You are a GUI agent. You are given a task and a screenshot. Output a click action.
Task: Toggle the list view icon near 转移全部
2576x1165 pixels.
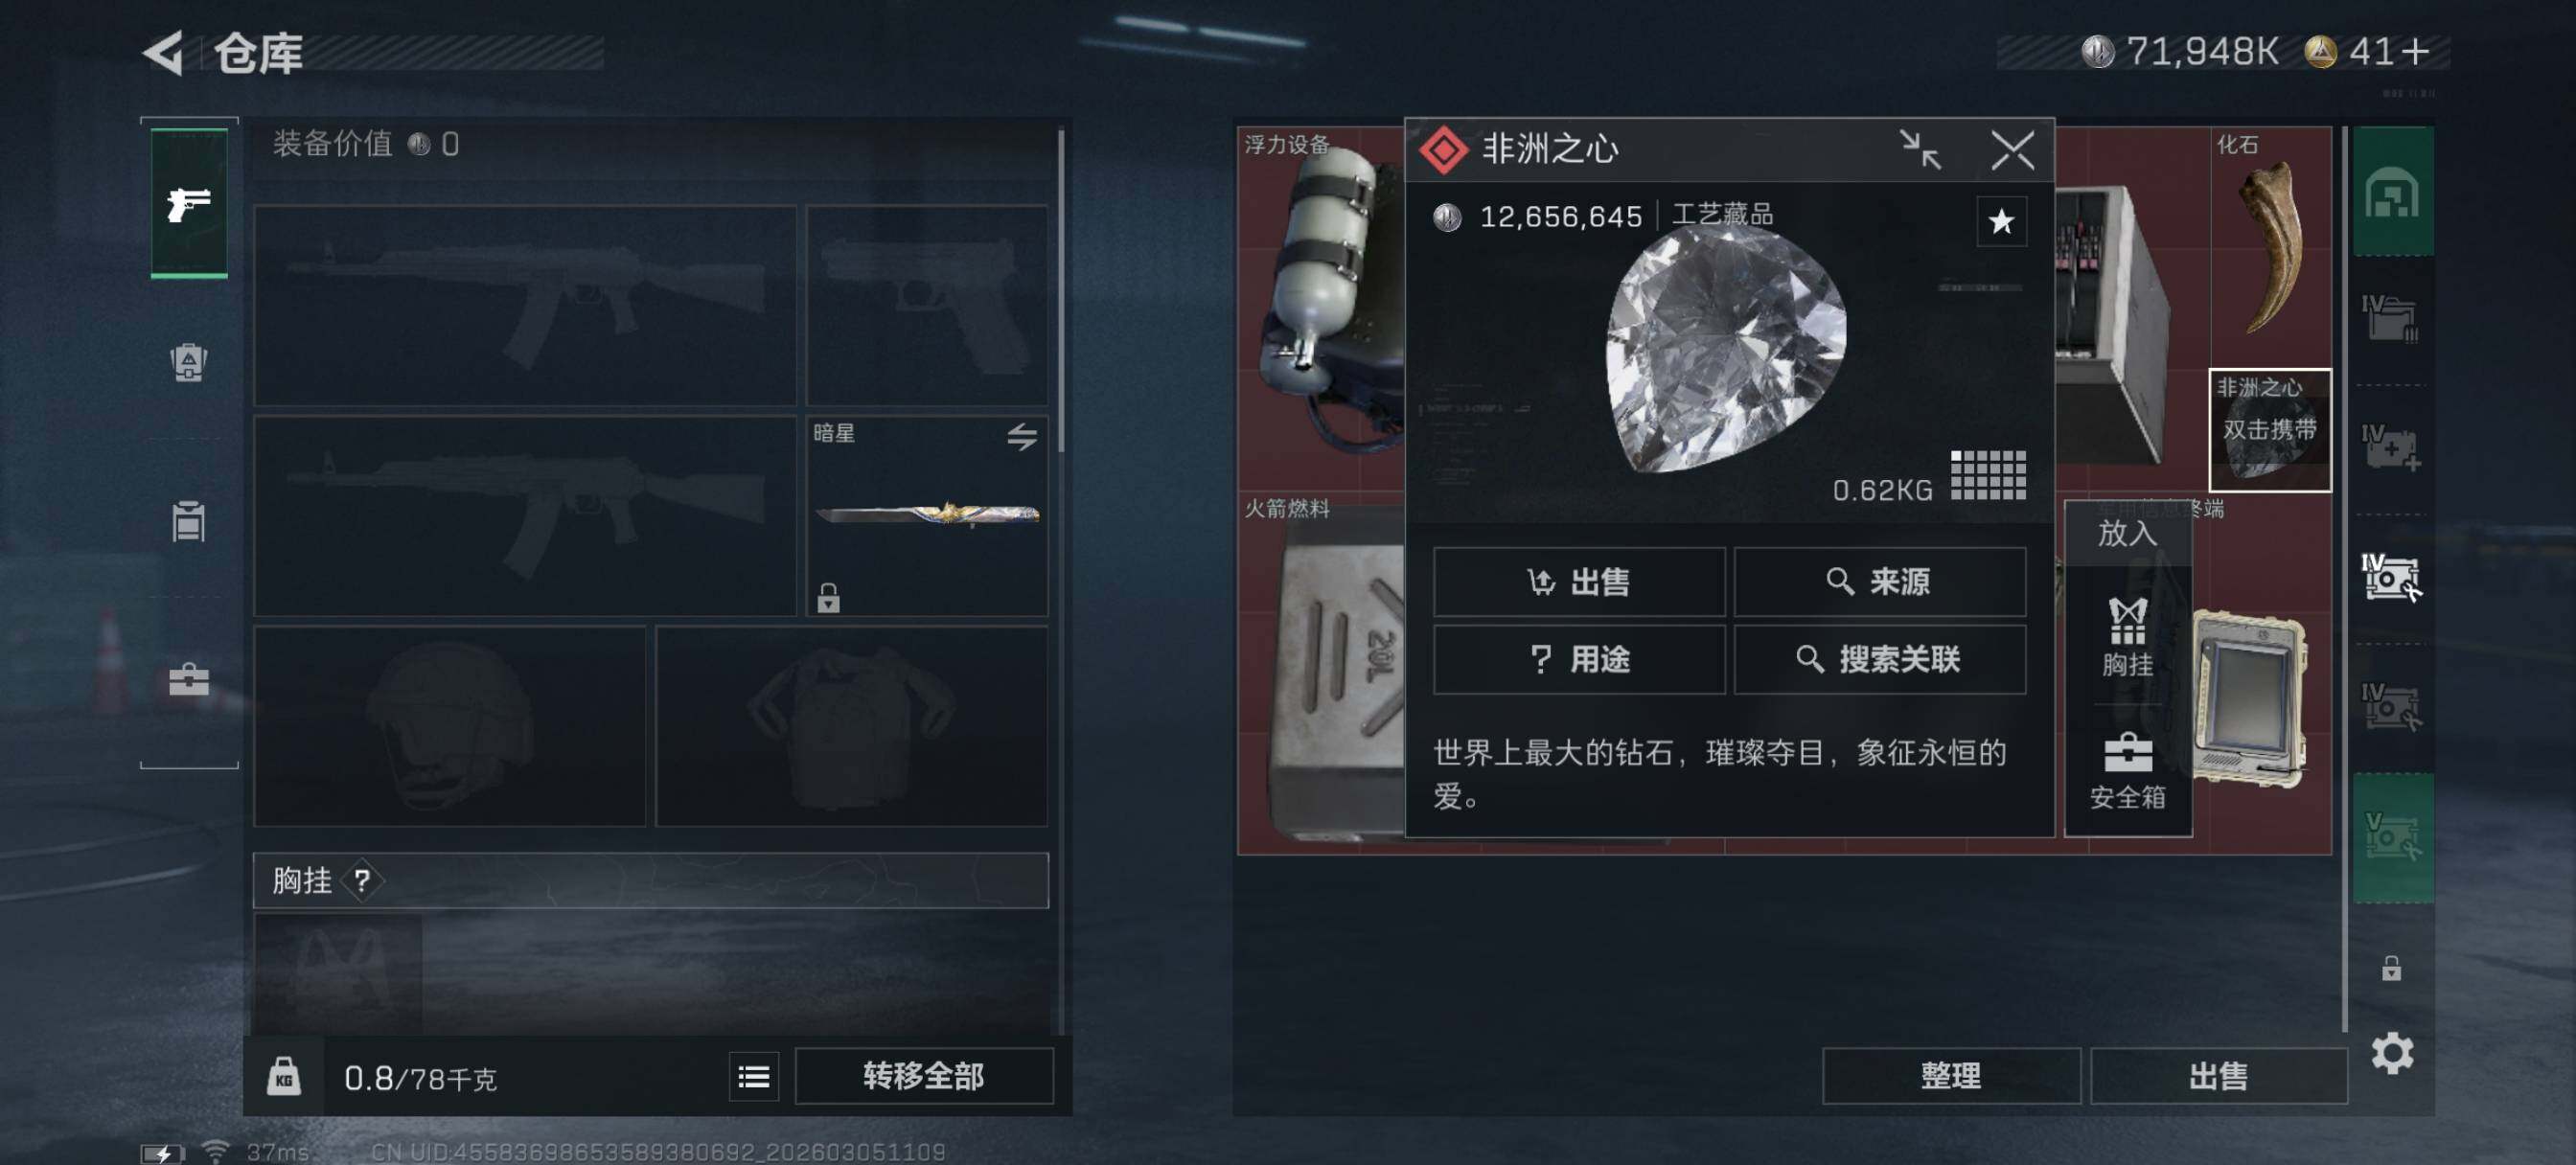753,1077
